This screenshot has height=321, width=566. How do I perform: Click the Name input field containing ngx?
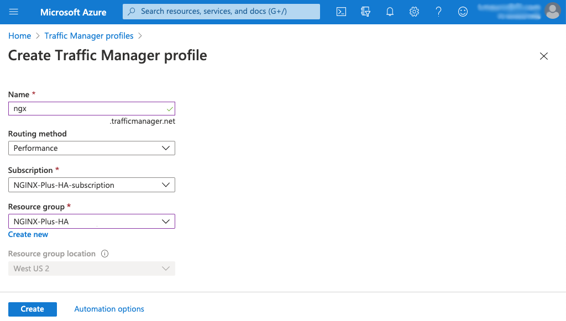coord(92,108)
